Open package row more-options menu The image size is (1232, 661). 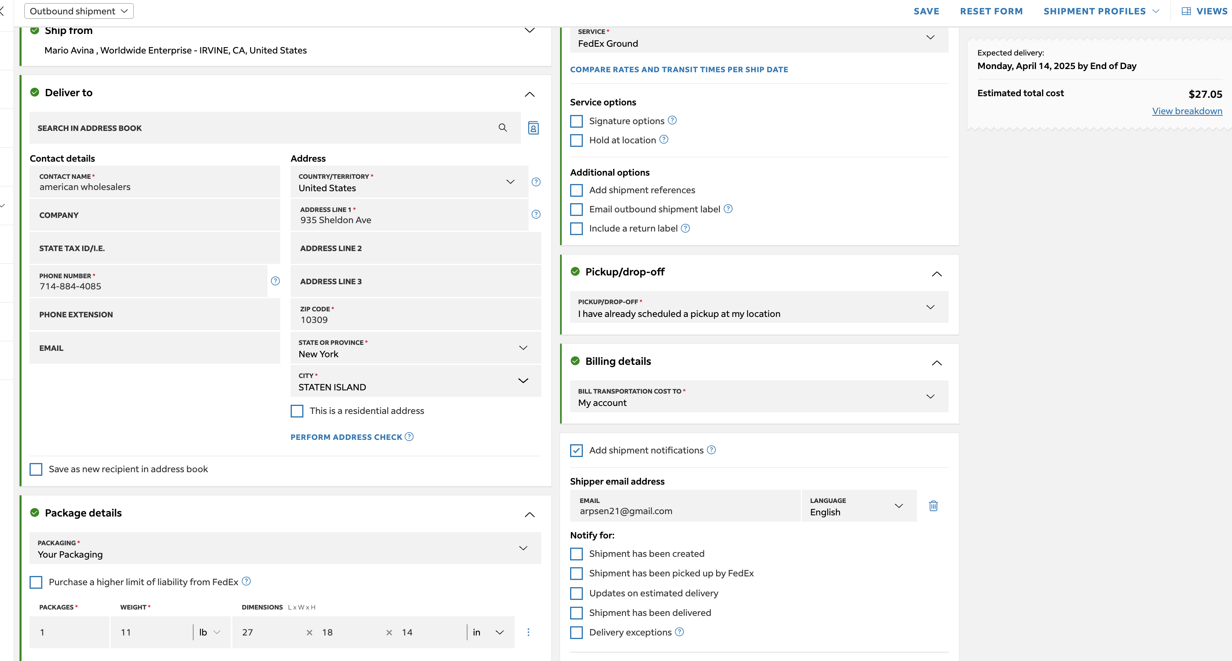[529, 632]
